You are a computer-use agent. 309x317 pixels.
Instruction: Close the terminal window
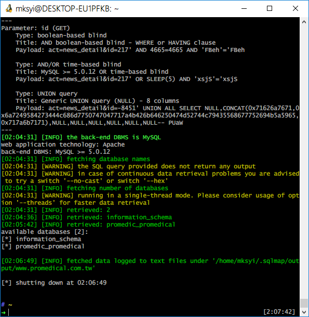tap(295, 8)
